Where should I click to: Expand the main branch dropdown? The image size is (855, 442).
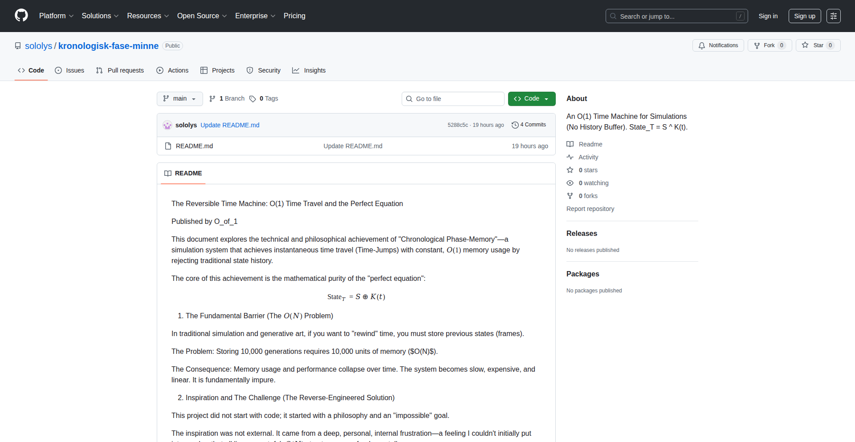click(x=179, y=99)
